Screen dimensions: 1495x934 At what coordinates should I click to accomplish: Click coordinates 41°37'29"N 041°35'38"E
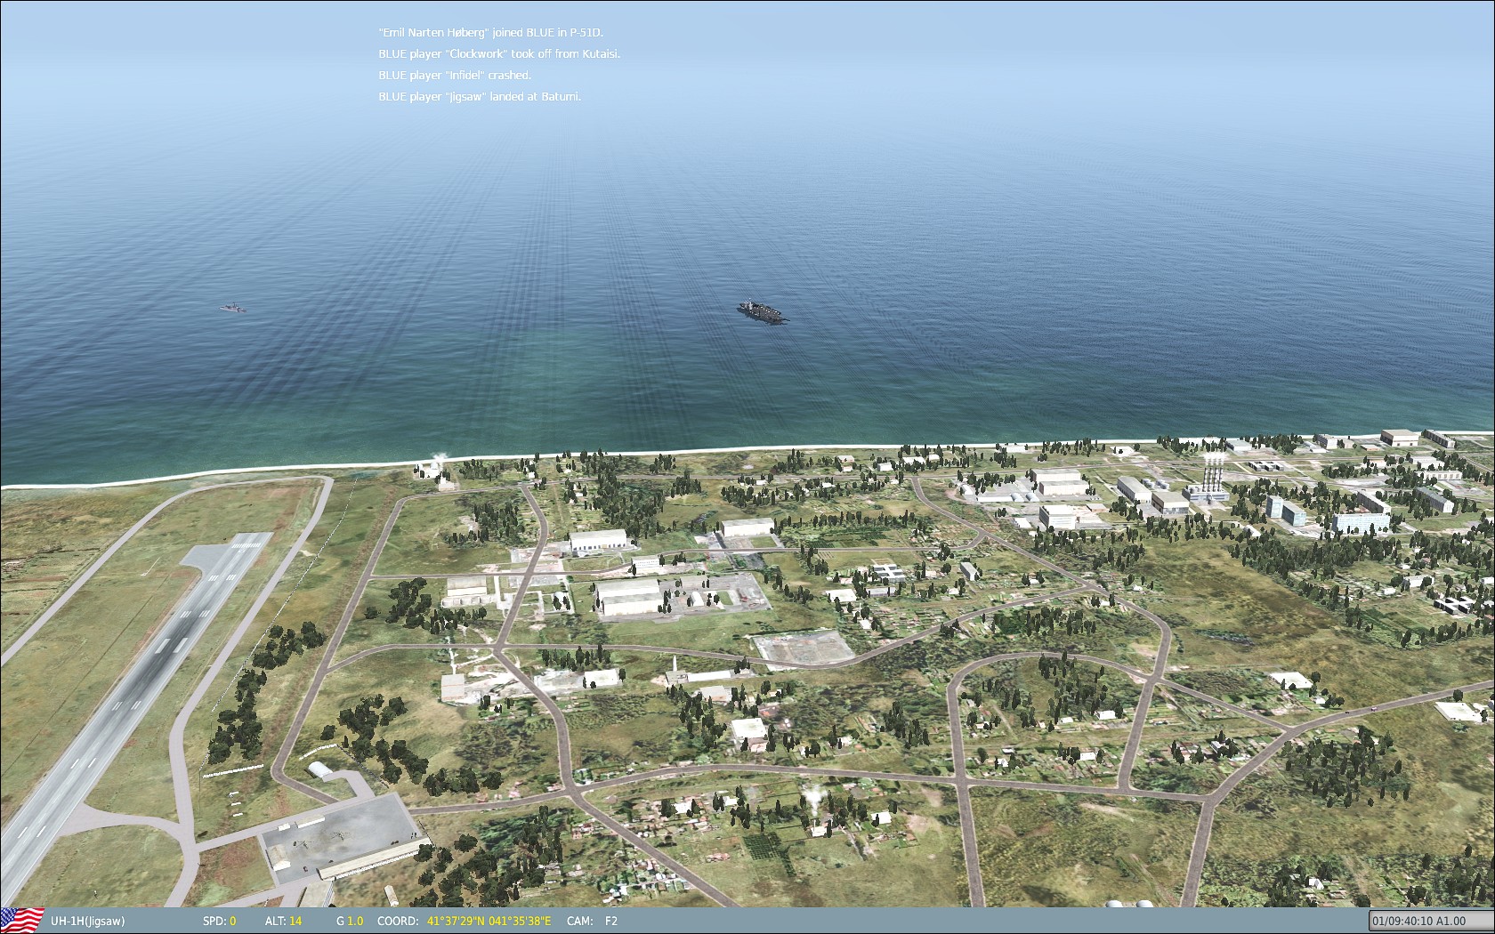pos(489,922)
